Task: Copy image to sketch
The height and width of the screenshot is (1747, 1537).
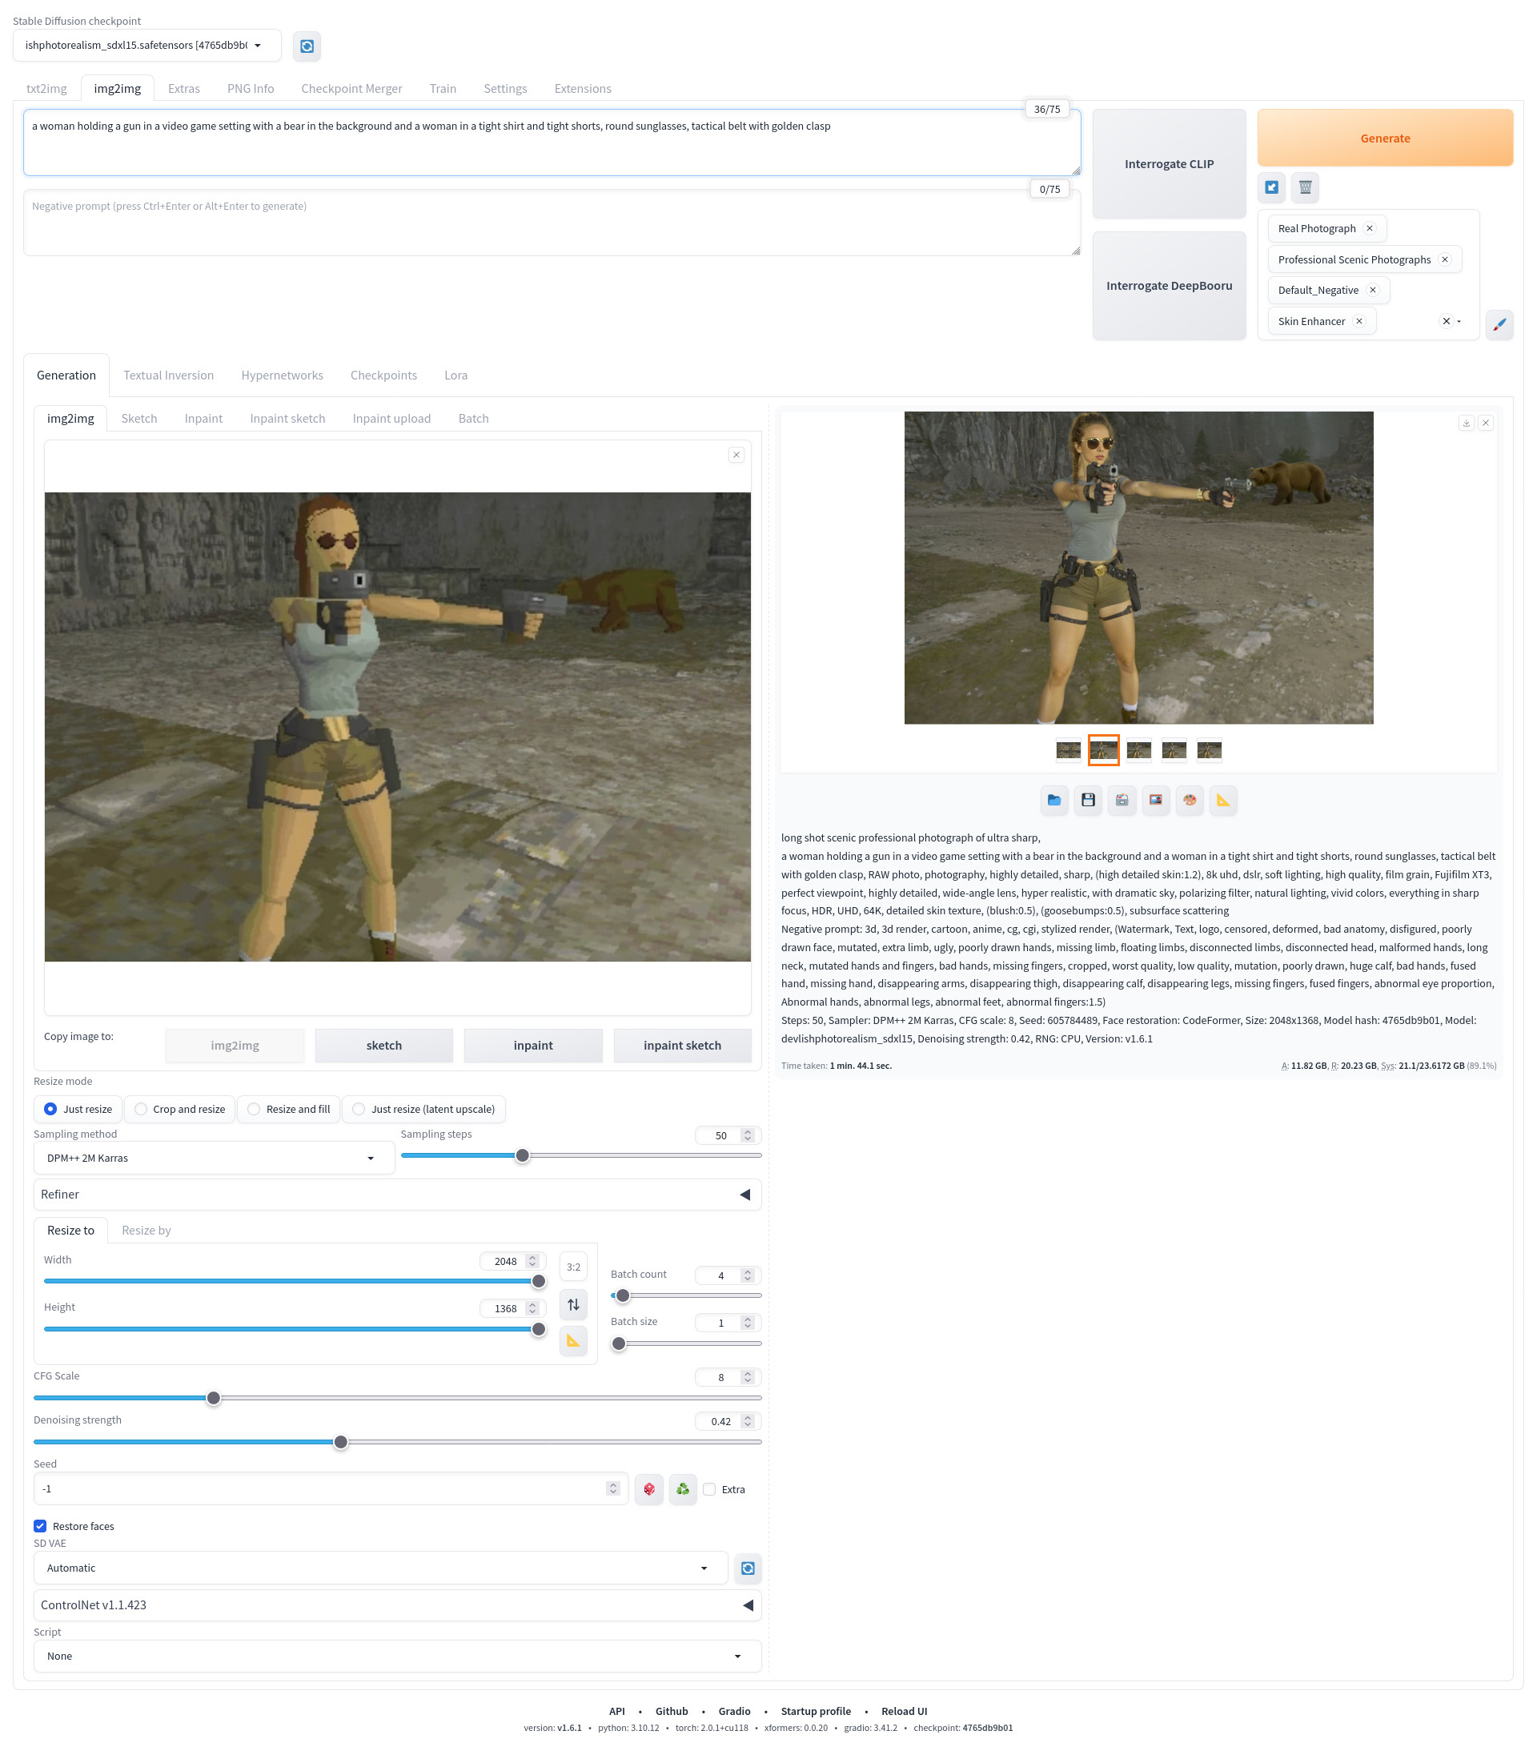Action: (x=383, y=1046)
